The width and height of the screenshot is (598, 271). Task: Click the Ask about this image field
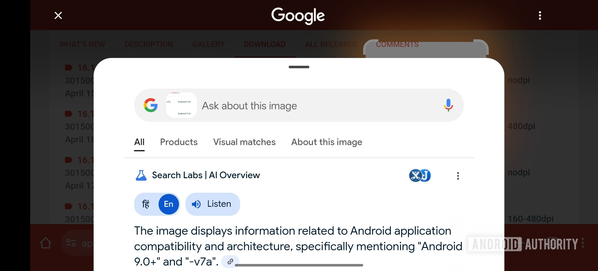tap(302, 106)
